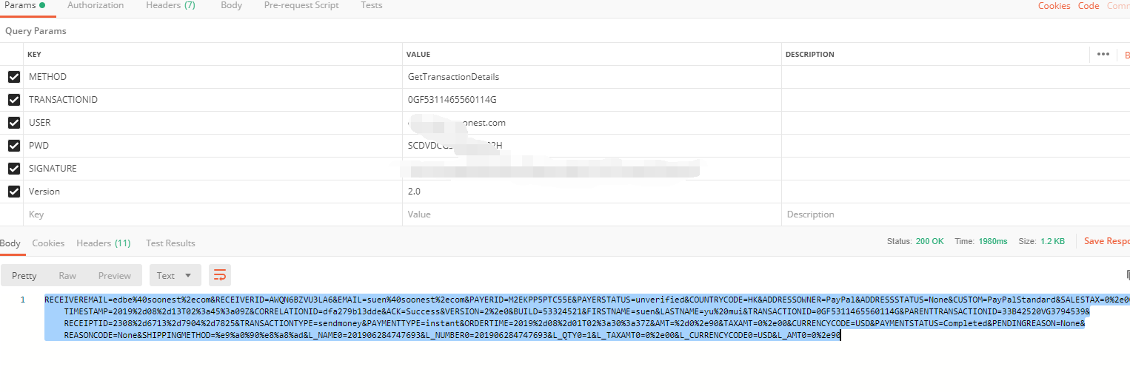Uncheck the SIGNATURE parameter checkbox
This screenshot has height=392, width=1130.
13,169
